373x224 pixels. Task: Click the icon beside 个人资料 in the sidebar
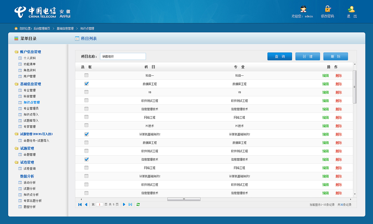[20, 58]
